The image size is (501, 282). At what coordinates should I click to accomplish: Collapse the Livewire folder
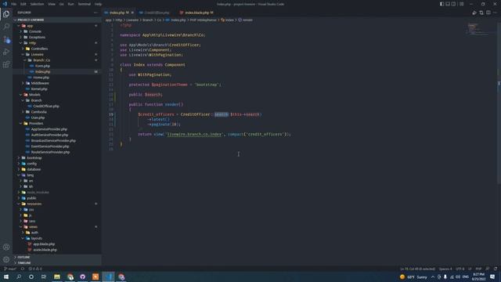point(37,54)
